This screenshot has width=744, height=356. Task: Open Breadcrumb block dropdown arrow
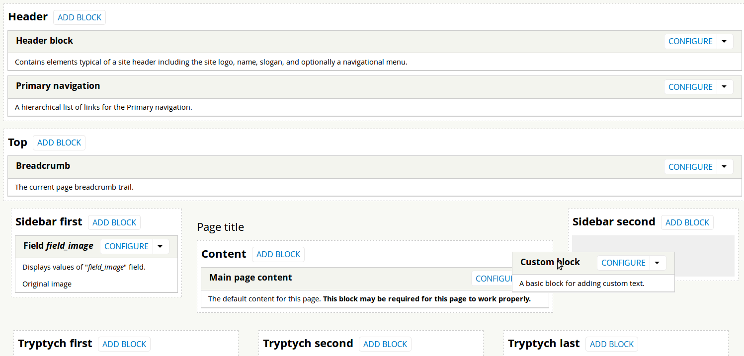click(x=725, y=167)
